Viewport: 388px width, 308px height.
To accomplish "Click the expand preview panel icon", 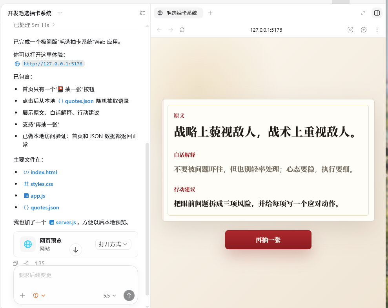I will tap(363, 13).
